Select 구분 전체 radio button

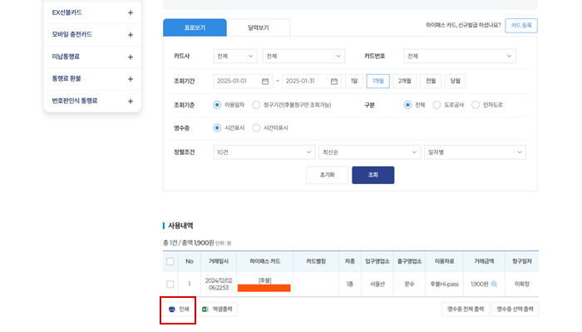(407, 105)
